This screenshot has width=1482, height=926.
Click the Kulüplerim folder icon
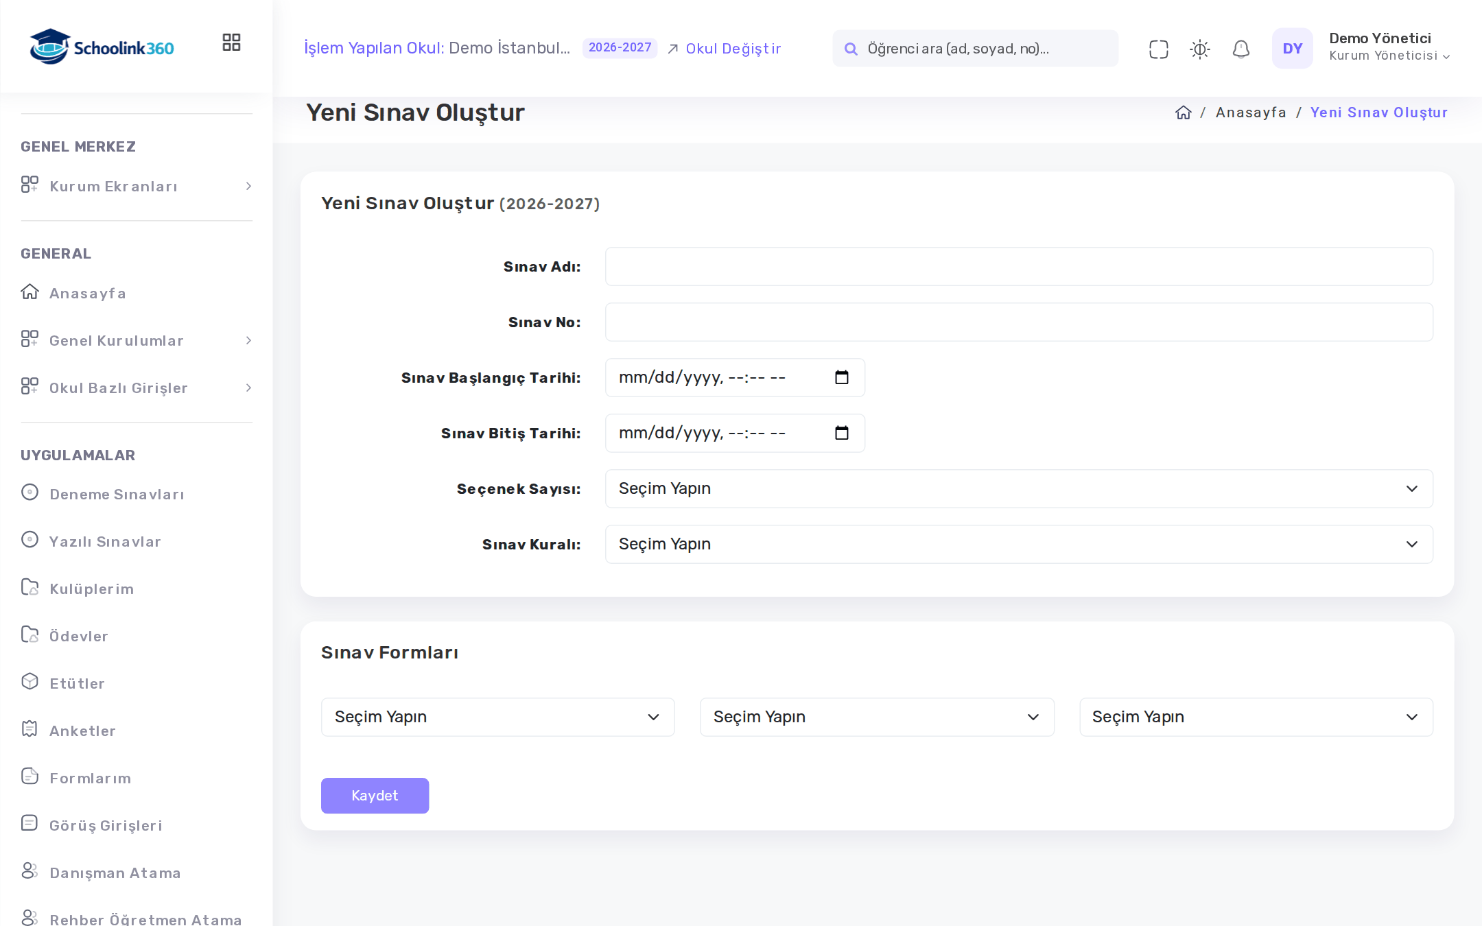(x=30, y=587)
